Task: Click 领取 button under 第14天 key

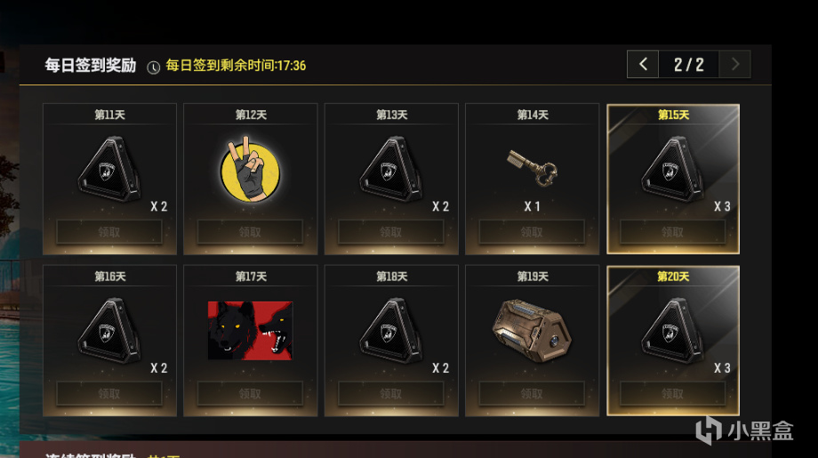Action: coord(532,231)
